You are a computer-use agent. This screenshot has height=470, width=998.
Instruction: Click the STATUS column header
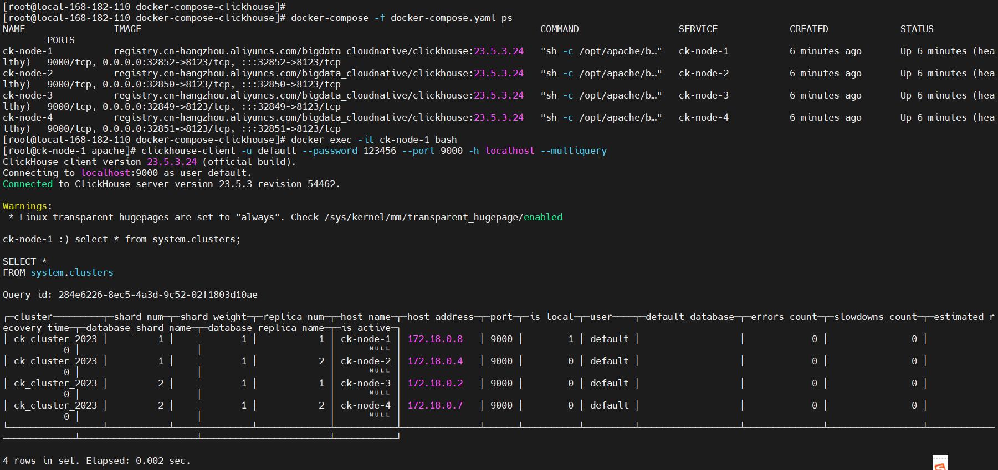917,29
